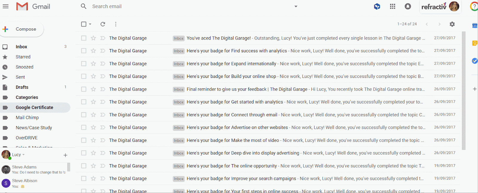
Task: Click the sender 'The Digital Garage' on 'Final reminder' row
Action: pyautogui.click(x=128, y=89)
